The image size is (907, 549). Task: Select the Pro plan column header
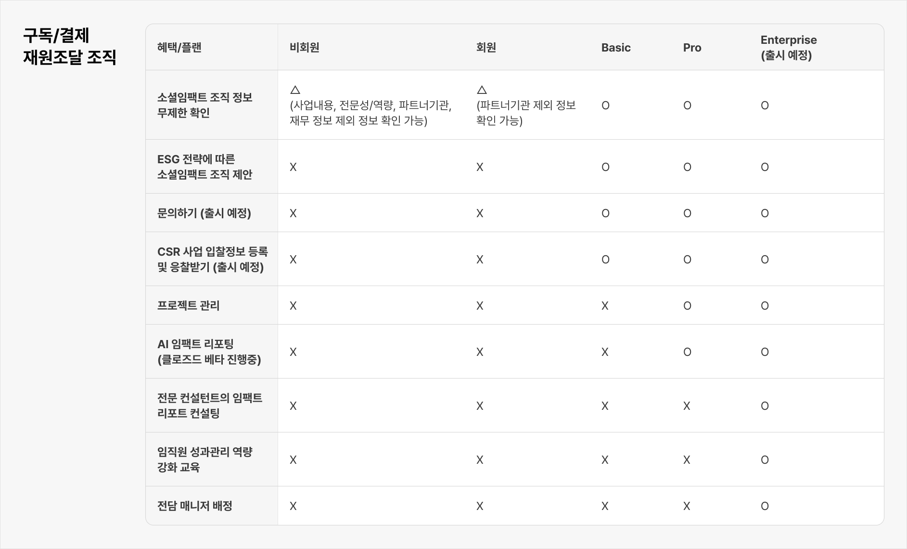(x=692, y=48)
